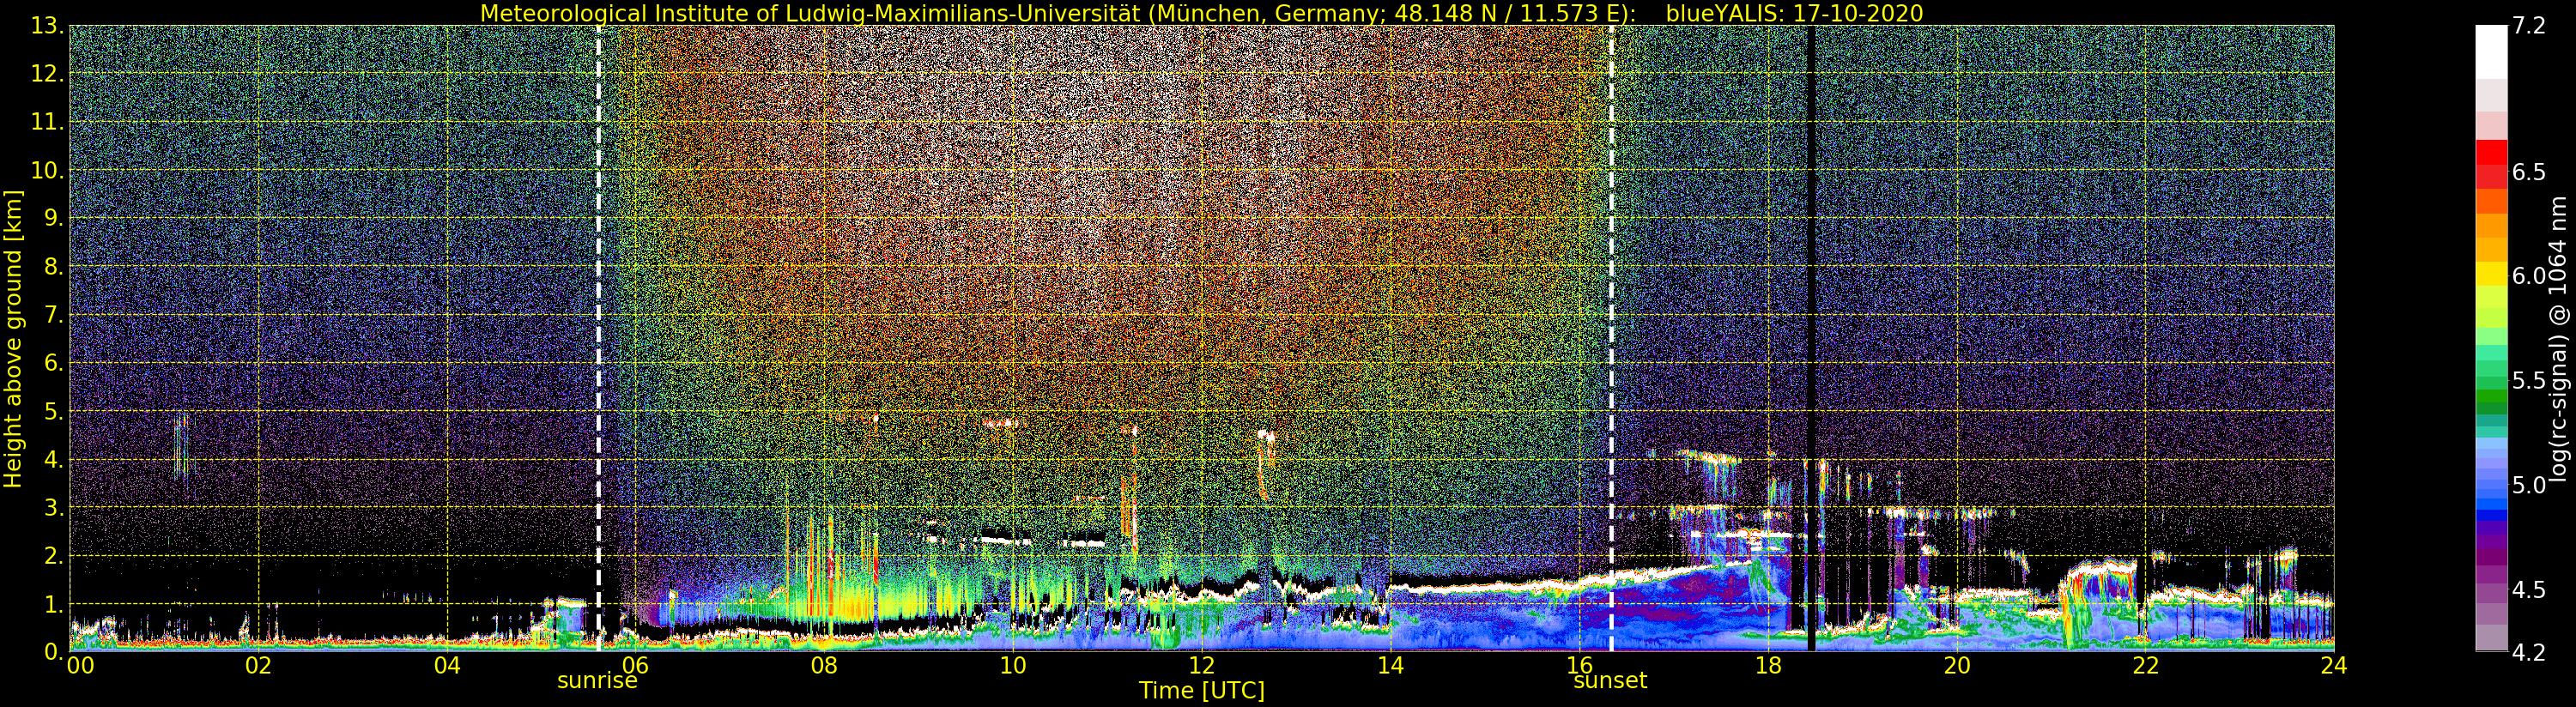Image resolution: width=2576 pixels, height=707 pixels.
Task: Click the colorbar value '4.5'
Action: click(2529, 590)
